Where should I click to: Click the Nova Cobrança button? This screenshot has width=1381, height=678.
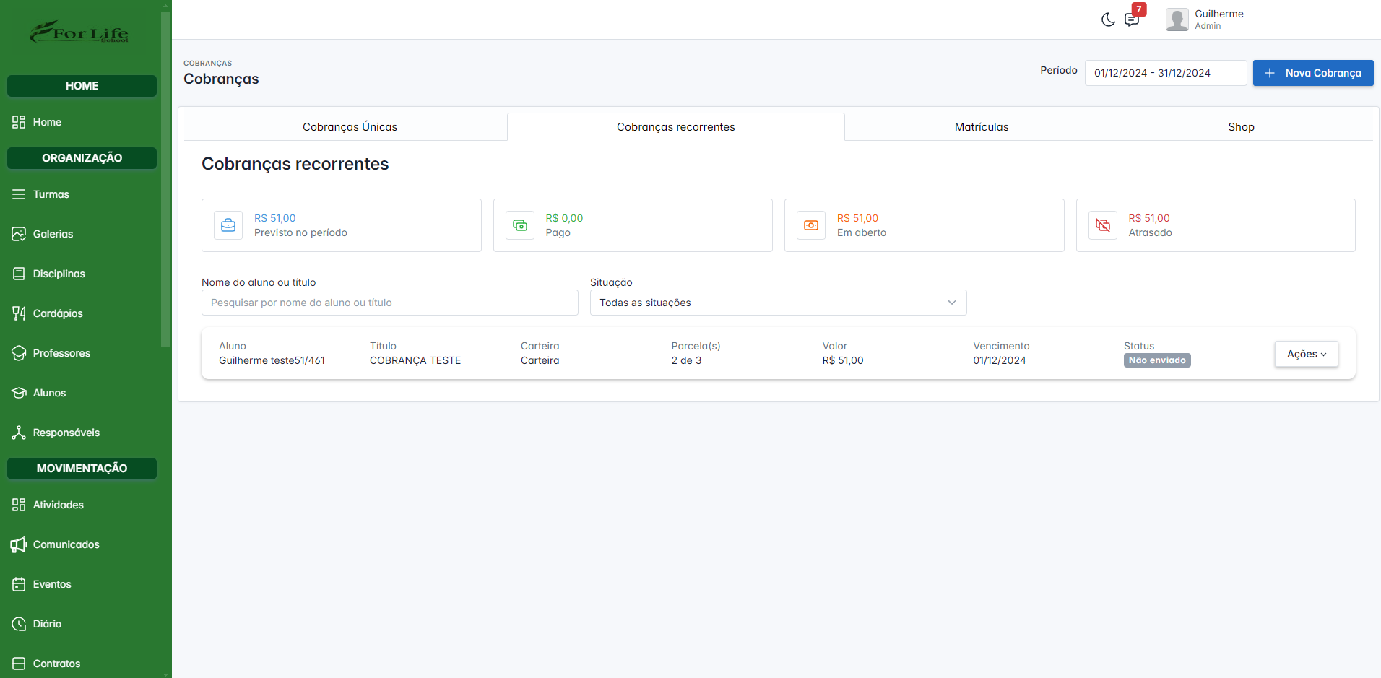click(1312, 73)
